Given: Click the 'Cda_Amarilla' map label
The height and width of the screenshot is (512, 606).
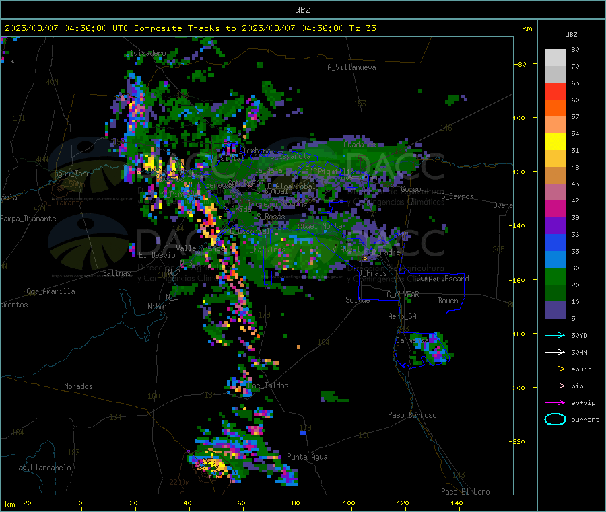Looking at the screenshot, I should (50, 291).
